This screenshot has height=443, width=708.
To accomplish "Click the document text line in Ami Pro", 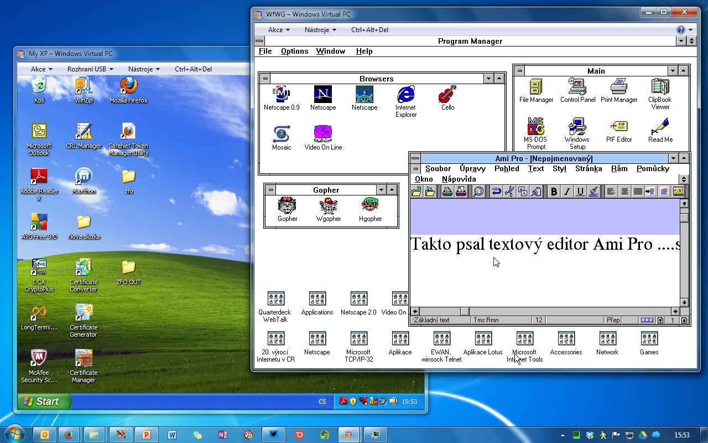I will [545, 244].
